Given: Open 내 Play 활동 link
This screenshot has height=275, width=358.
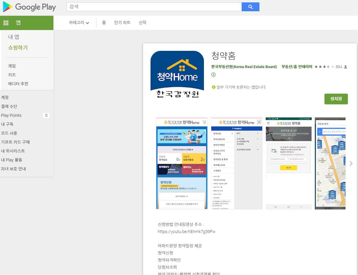Looking at the screenshot, I should 12,160.
